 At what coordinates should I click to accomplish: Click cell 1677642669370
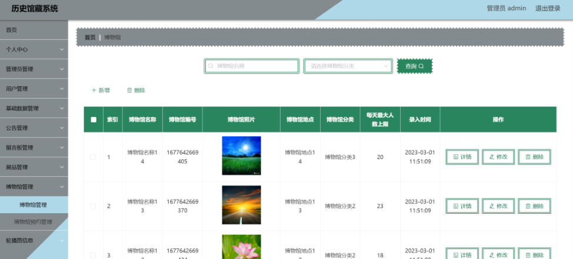tap(182, 206)
